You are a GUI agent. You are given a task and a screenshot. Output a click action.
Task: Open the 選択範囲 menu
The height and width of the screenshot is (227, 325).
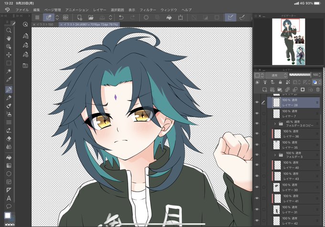(x=117, y=10)
